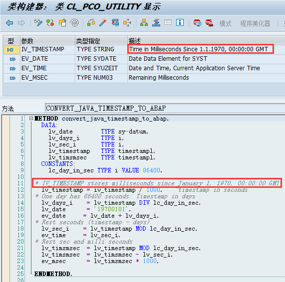The height and width of the screenshot is (282, 285).
Task: Click the Active/Inactive switch icon
Action: [x=50, y=23]
